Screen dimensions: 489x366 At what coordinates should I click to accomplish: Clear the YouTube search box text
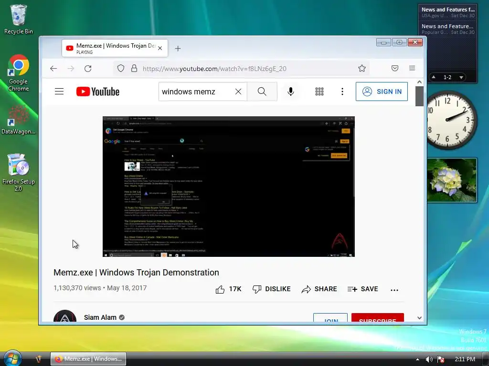(238, 91)
